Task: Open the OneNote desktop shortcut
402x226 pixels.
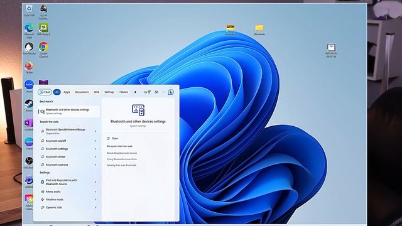Action: (29, 125)
